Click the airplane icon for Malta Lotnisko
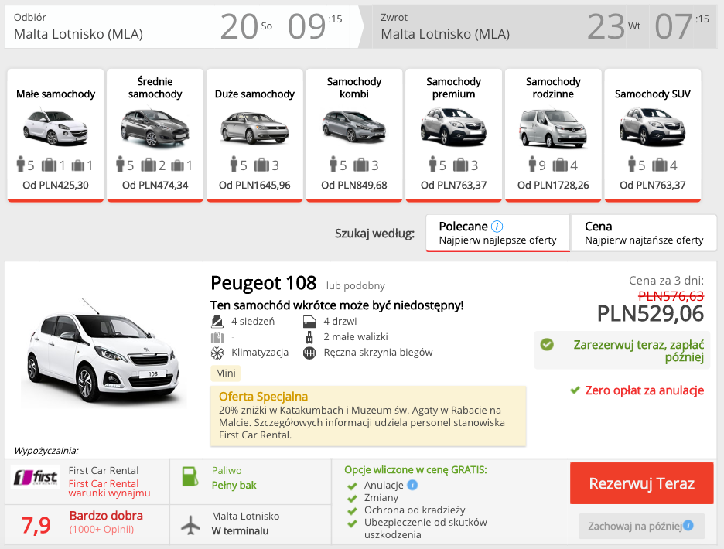Image resolution: width=724 pixels, height=549 pixels. pos(190,524)
